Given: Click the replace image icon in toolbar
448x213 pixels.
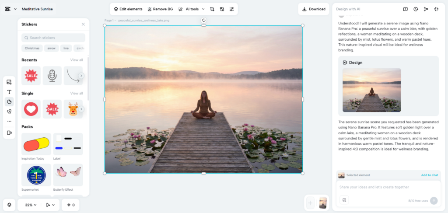Looking at the screenshot, I should [222, 9].
